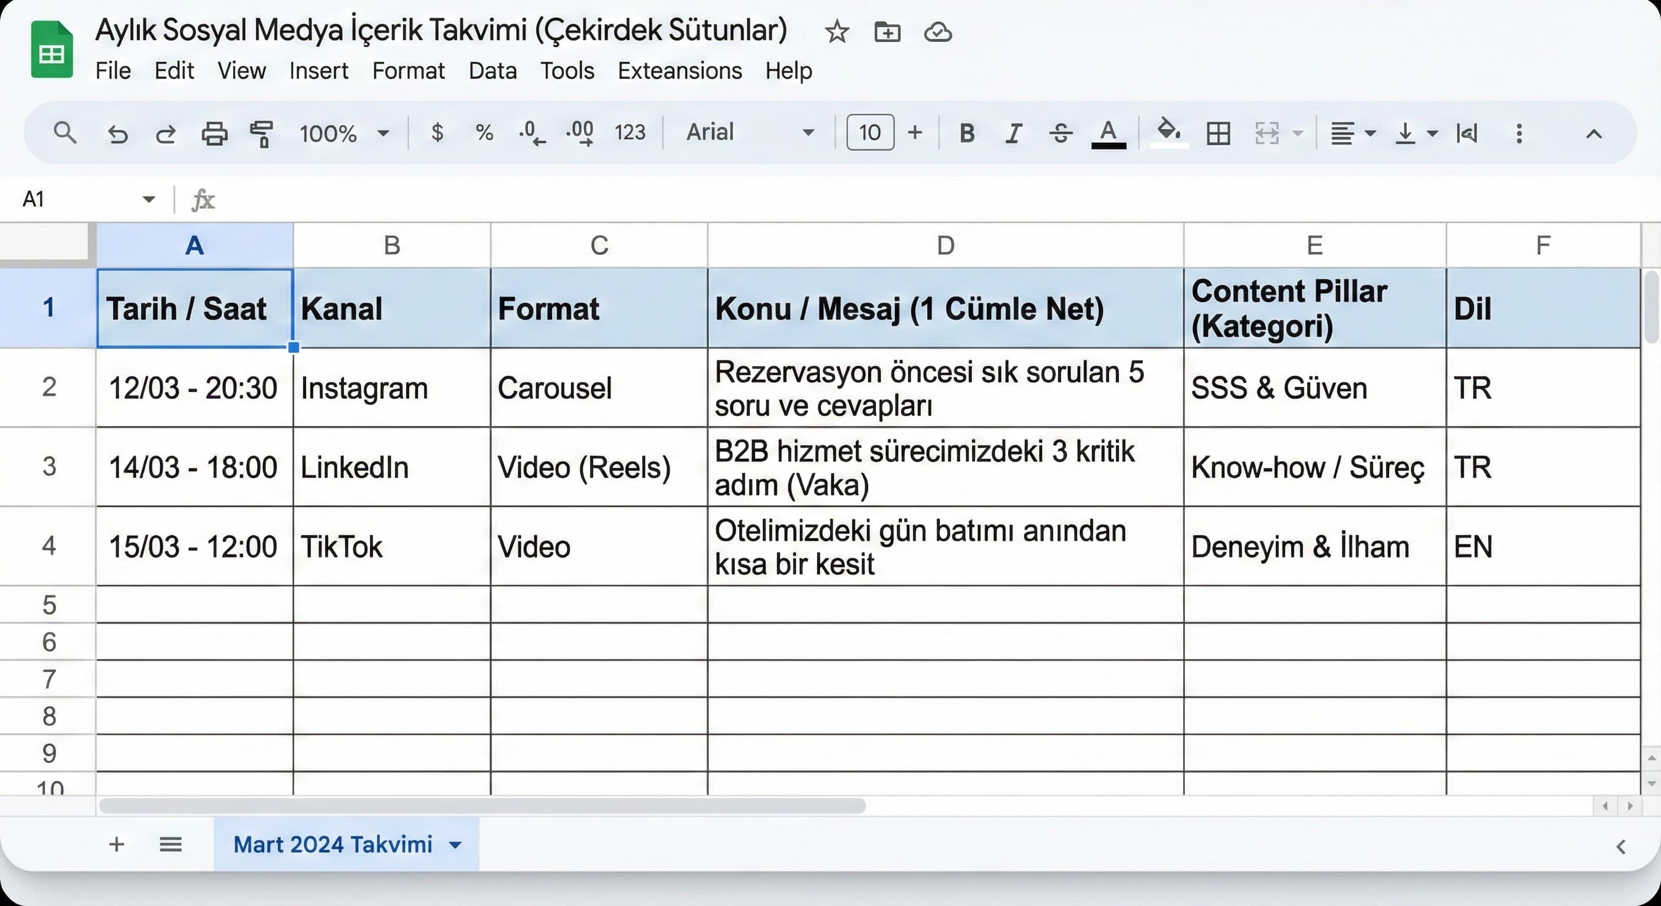
Task: Star this spreadsheet
Action: pos(836,32)
